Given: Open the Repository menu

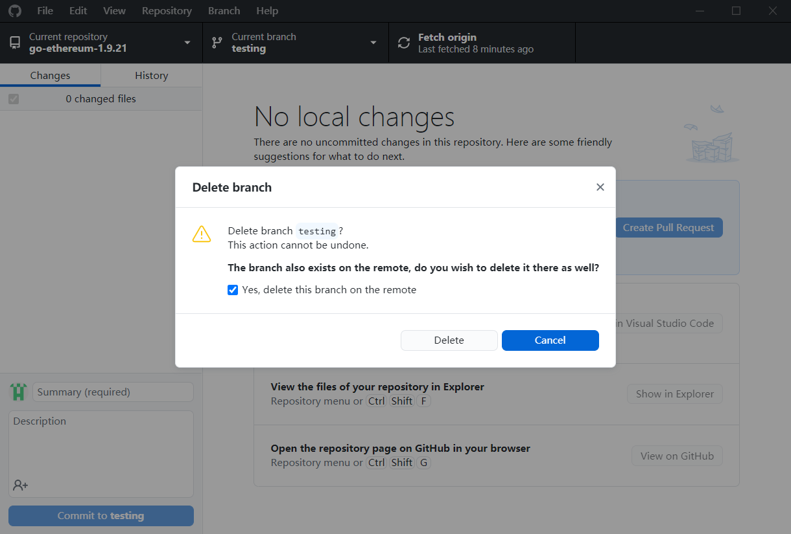Looking at the screenshot, I should 167,11.
